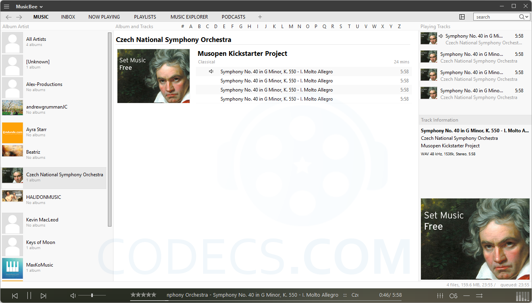
Task: Jump to letter Z in alphabet bar
Action: pyautogui.click(x=399, y=27)
